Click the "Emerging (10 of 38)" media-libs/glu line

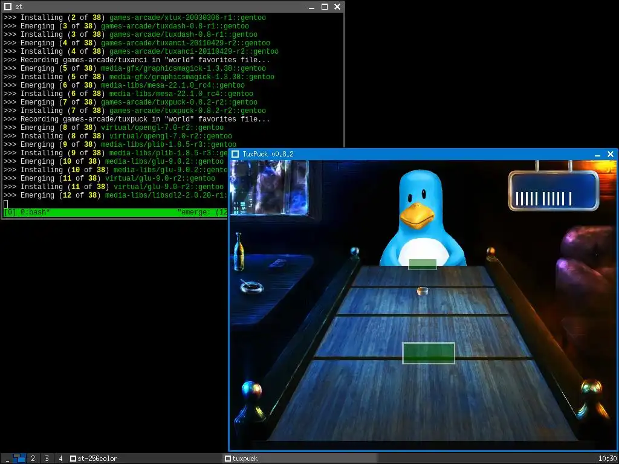[x=114, y=161]
